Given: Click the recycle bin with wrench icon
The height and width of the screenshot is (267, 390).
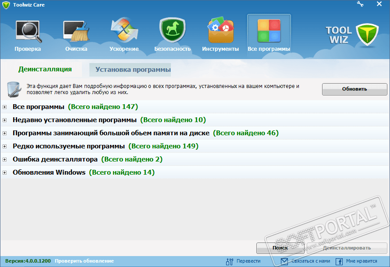Looking at the screenshot, I should [14, 89].
